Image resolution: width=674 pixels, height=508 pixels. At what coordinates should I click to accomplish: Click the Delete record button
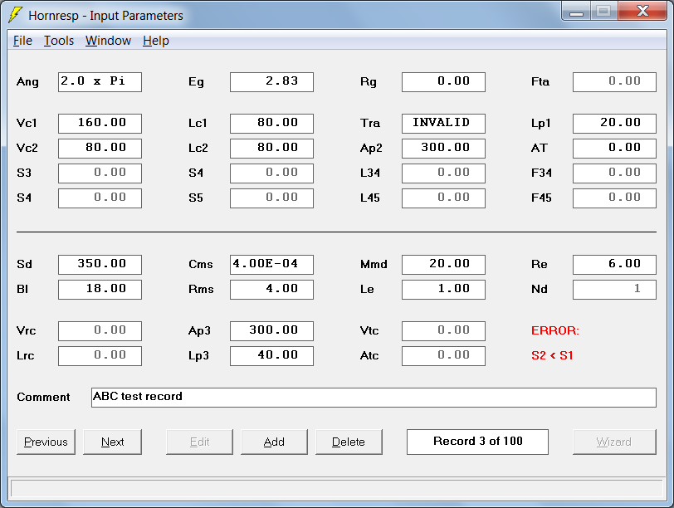point(349,442)
